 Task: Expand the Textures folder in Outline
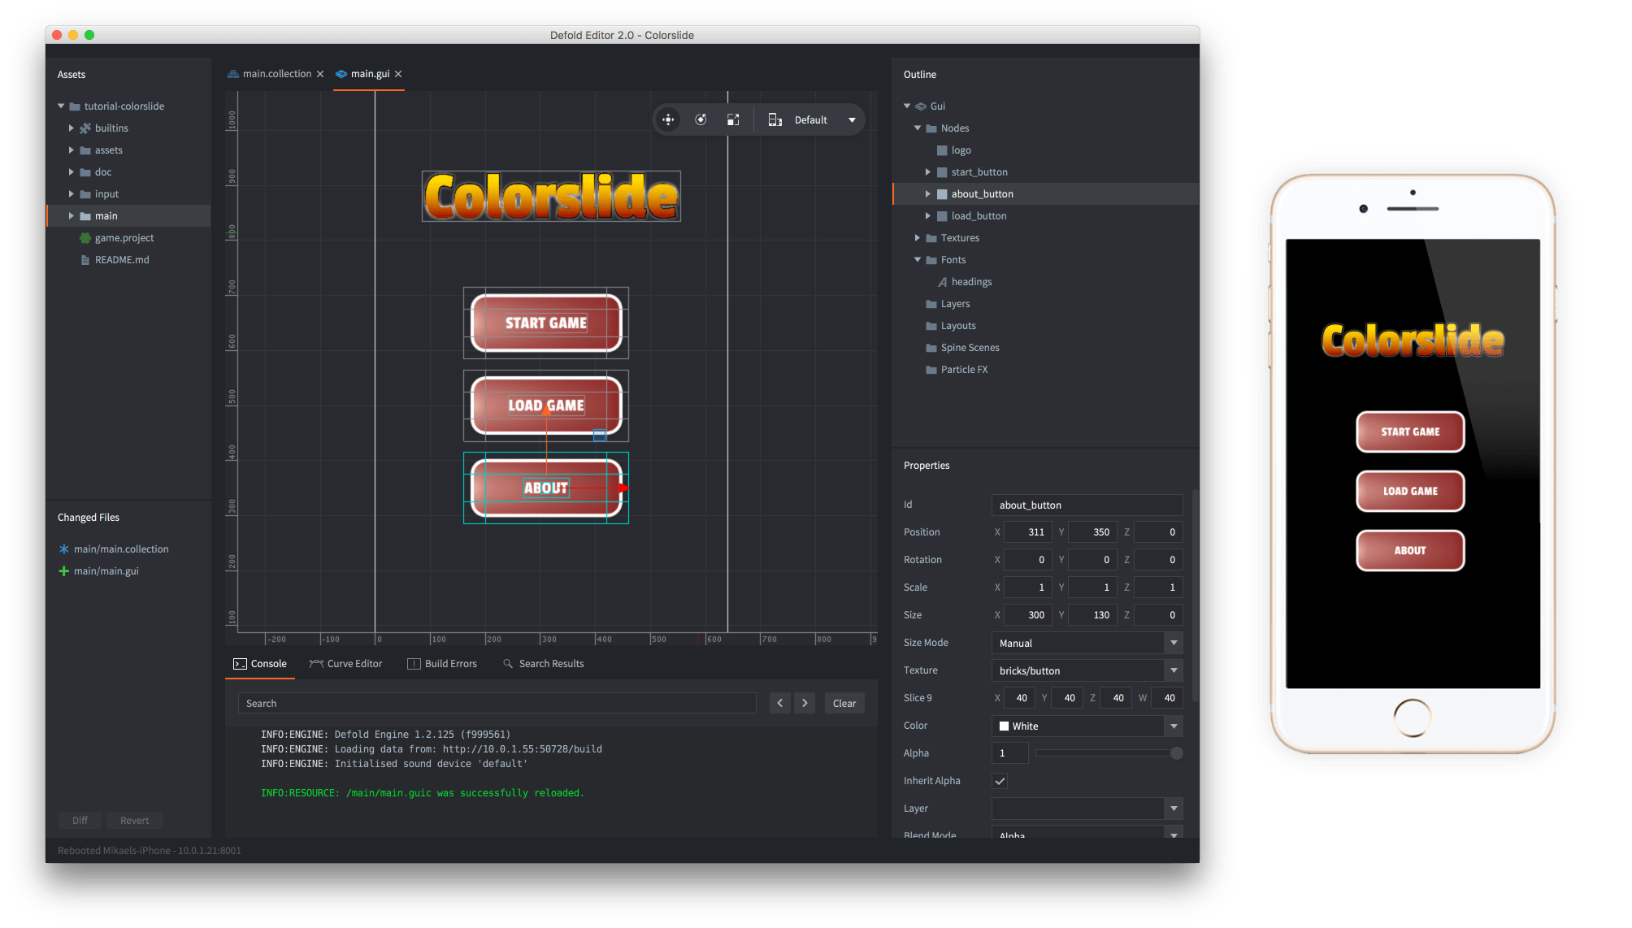point(918,237)
